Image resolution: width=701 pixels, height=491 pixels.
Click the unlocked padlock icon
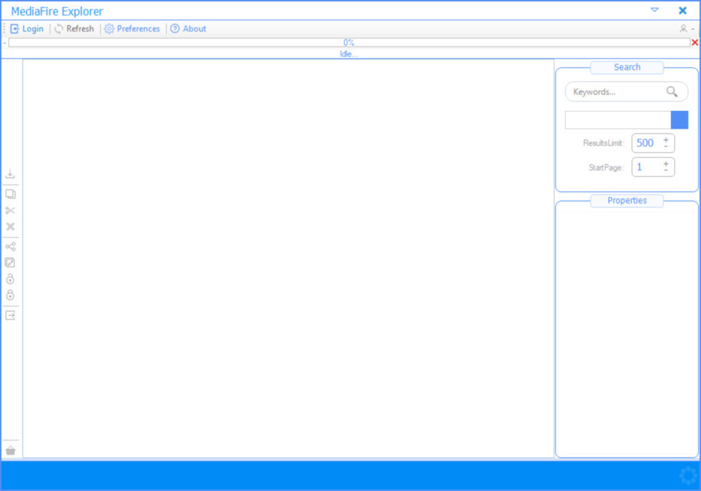tap(10, 279)
